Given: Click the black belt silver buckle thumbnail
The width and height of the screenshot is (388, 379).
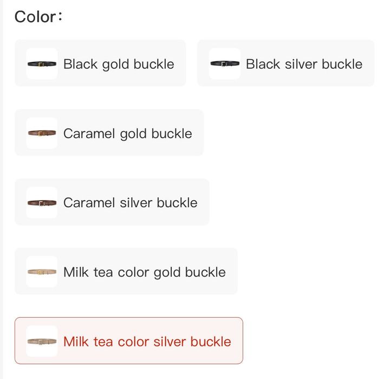Looking at the screenshot, I should click(x=224, y=64).
